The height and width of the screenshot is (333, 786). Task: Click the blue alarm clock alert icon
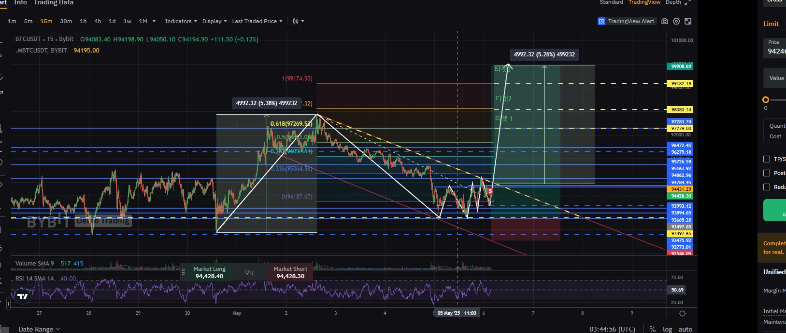tap(601, 21)
